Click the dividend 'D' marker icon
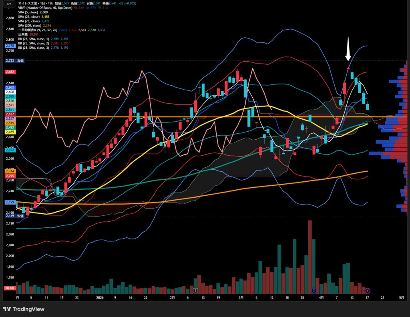 pos(314,290)
